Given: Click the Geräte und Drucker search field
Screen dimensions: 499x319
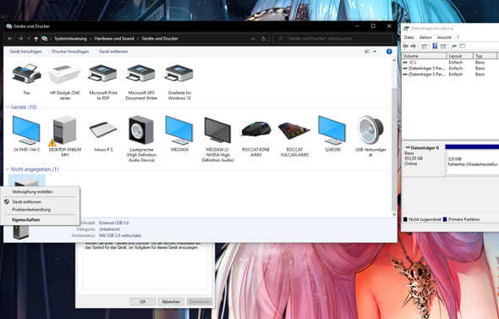Looking at the screenshot, I should 333,39.
